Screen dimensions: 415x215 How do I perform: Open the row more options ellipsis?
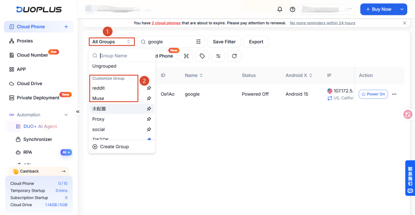click(394, 94)
